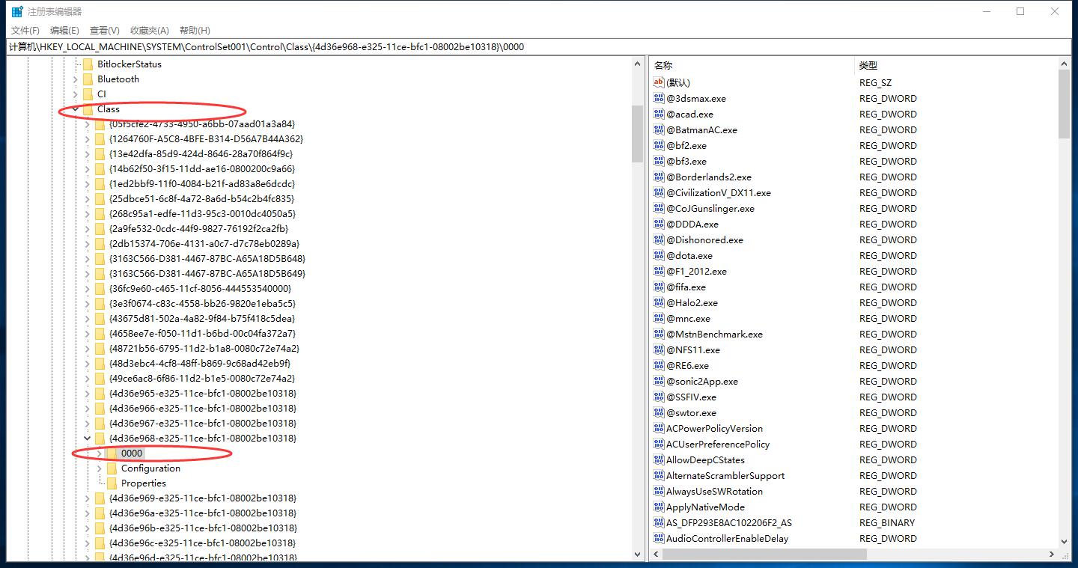The height and width of the screenshot is (568, 1078).
Task: Click the @3dsmax.exe DWORD value icon
Action: point(659,98)
